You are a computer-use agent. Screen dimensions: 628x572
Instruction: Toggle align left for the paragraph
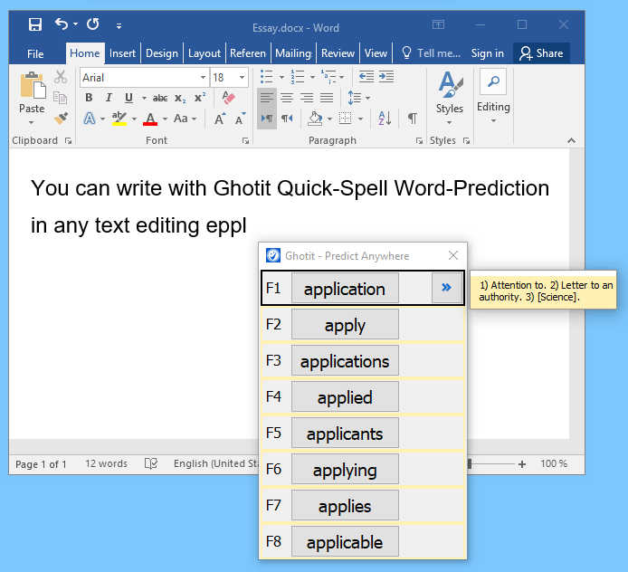click(x=267, y=98)
